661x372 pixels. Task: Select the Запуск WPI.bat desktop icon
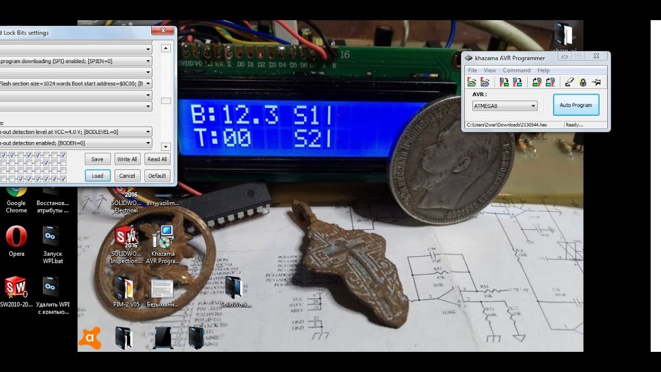pos(52,245)
